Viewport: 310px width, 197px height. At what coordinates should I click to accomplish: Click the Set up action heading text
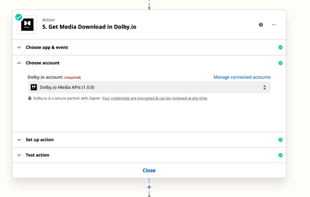(x=40, y=140)
